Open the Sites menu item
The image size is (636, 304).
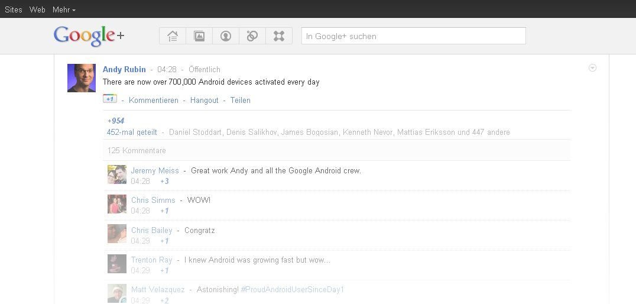(x=14, y=9)
